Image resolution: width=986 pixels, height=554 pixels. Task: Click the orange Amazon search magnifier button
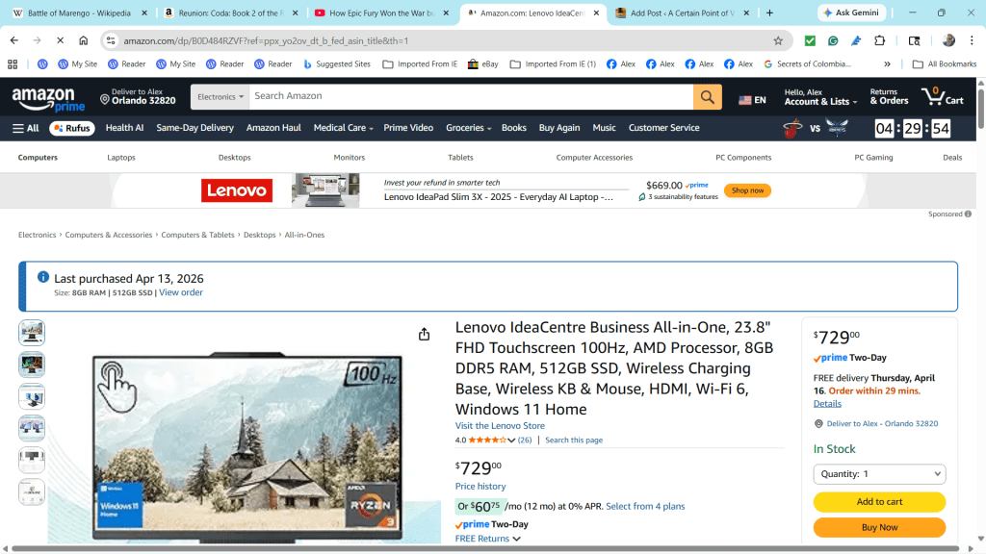[707, 97]
